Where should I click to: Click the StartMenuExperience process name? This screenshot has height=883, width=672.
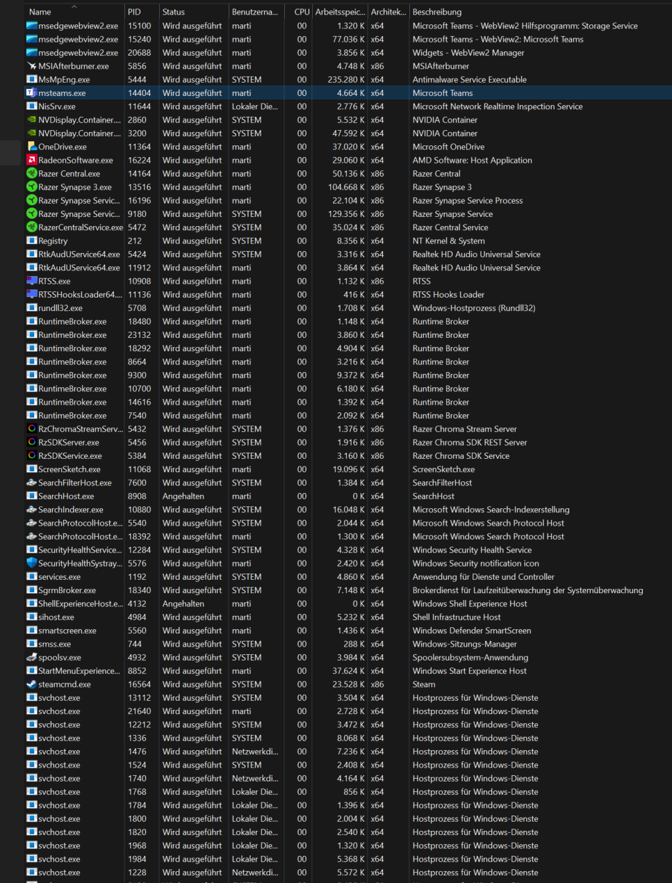click(79, 671)
